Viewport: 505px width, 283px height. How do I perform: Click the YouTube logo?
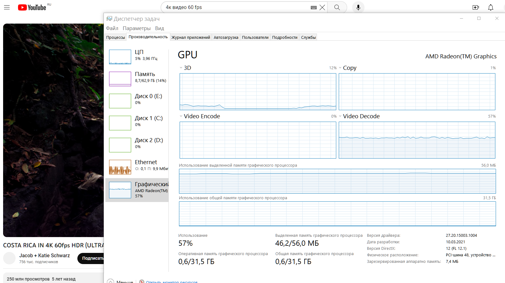click(32, 7)
